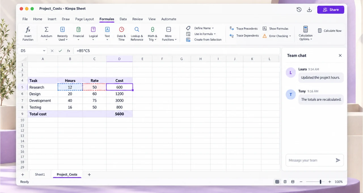Select column D header
The width and height of the screenshot is (363, 193).
tap(119, 59)
